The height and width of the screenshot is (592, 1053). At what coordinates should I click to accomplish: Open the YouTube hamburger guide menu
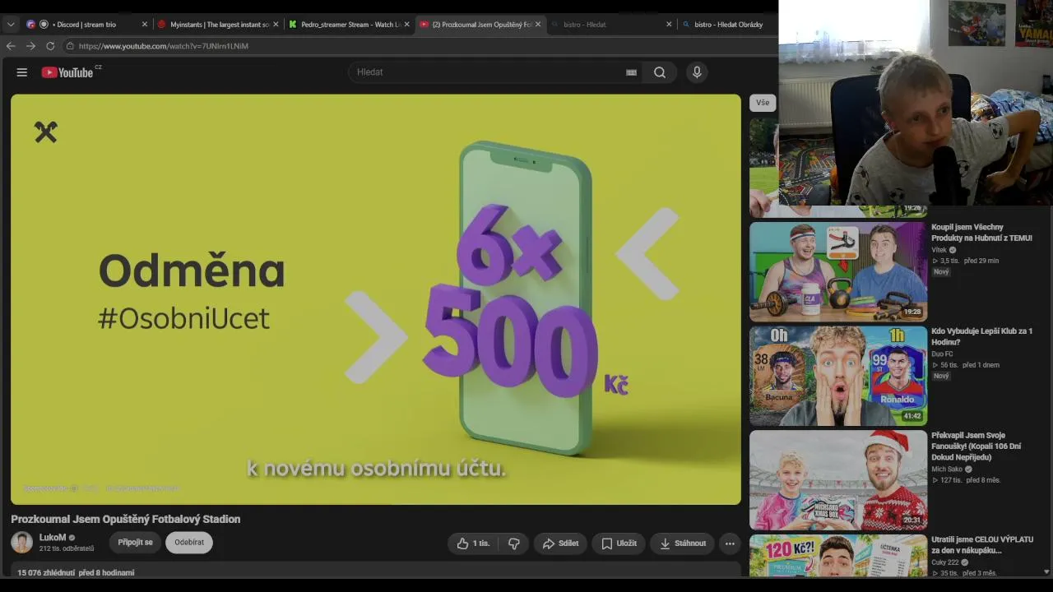(x=22, y=72)
